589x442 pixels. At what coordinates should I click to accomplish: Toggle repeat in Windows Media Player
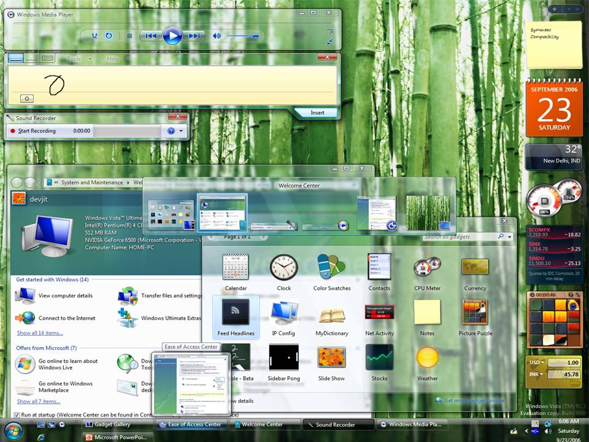[x=109, y=36]
